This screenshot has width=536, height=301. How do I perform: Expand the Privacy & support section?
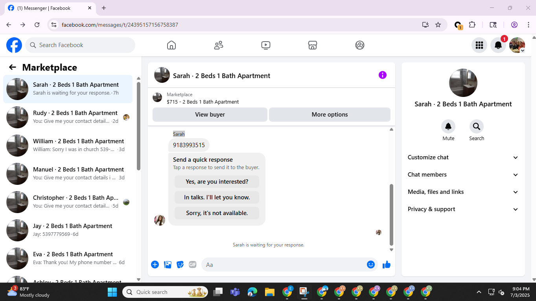(463, 209)
